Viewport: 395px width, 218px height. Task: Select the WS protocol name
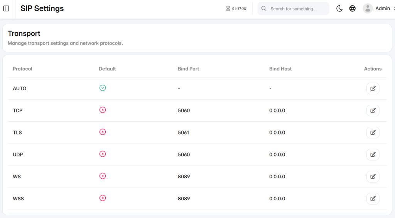(17, 176)
